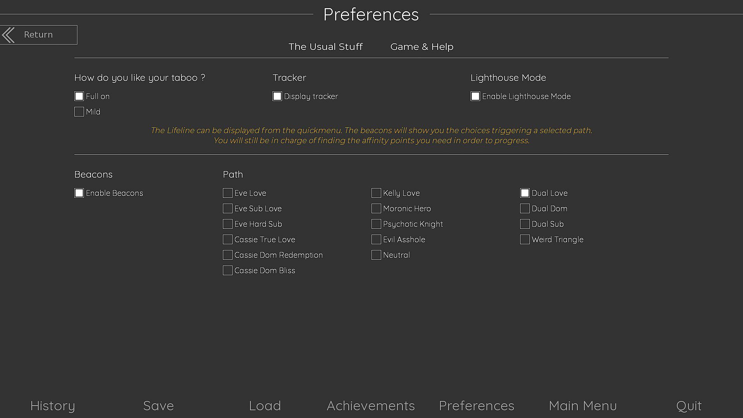Select Weird Triangle path checkbox
Image resolution: width=743 pixels, height=418 pixels.
coord(525,240)
